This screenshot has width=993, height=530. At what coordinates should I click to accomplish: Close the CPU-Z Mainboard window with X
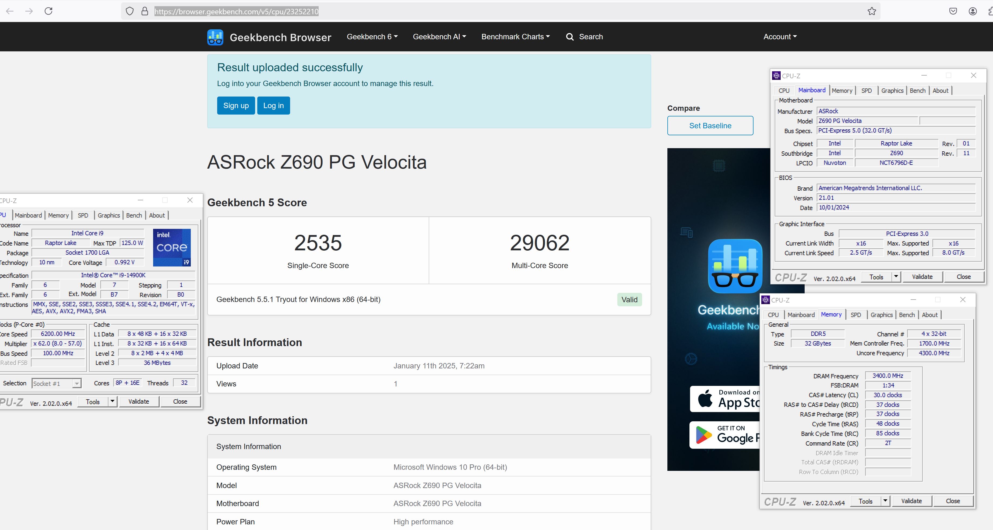pyautogui.click(x=973, y=76)
